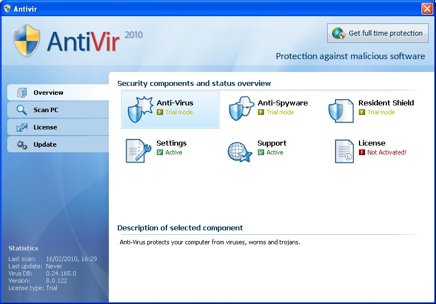The height and width of the screenshot is (304, 436).
Task: Click the globe icon on protection button
Action: 338,33
